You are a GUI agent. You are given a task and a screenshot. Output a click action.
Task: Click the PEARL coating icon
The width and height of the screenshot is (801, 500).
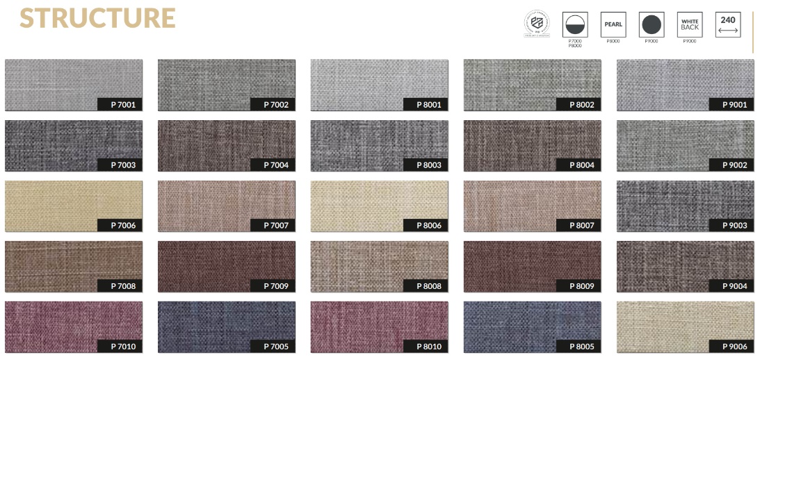(613, 25)
